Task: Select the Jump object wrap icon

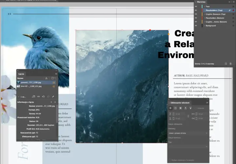Action: coord(186,108)
